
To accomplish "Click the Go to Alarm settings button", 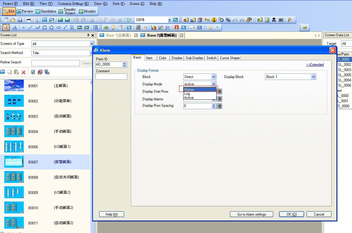I will [x=252, y=214].
